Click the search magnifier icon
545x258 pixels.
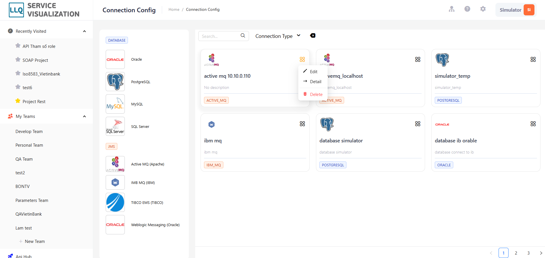243,36
